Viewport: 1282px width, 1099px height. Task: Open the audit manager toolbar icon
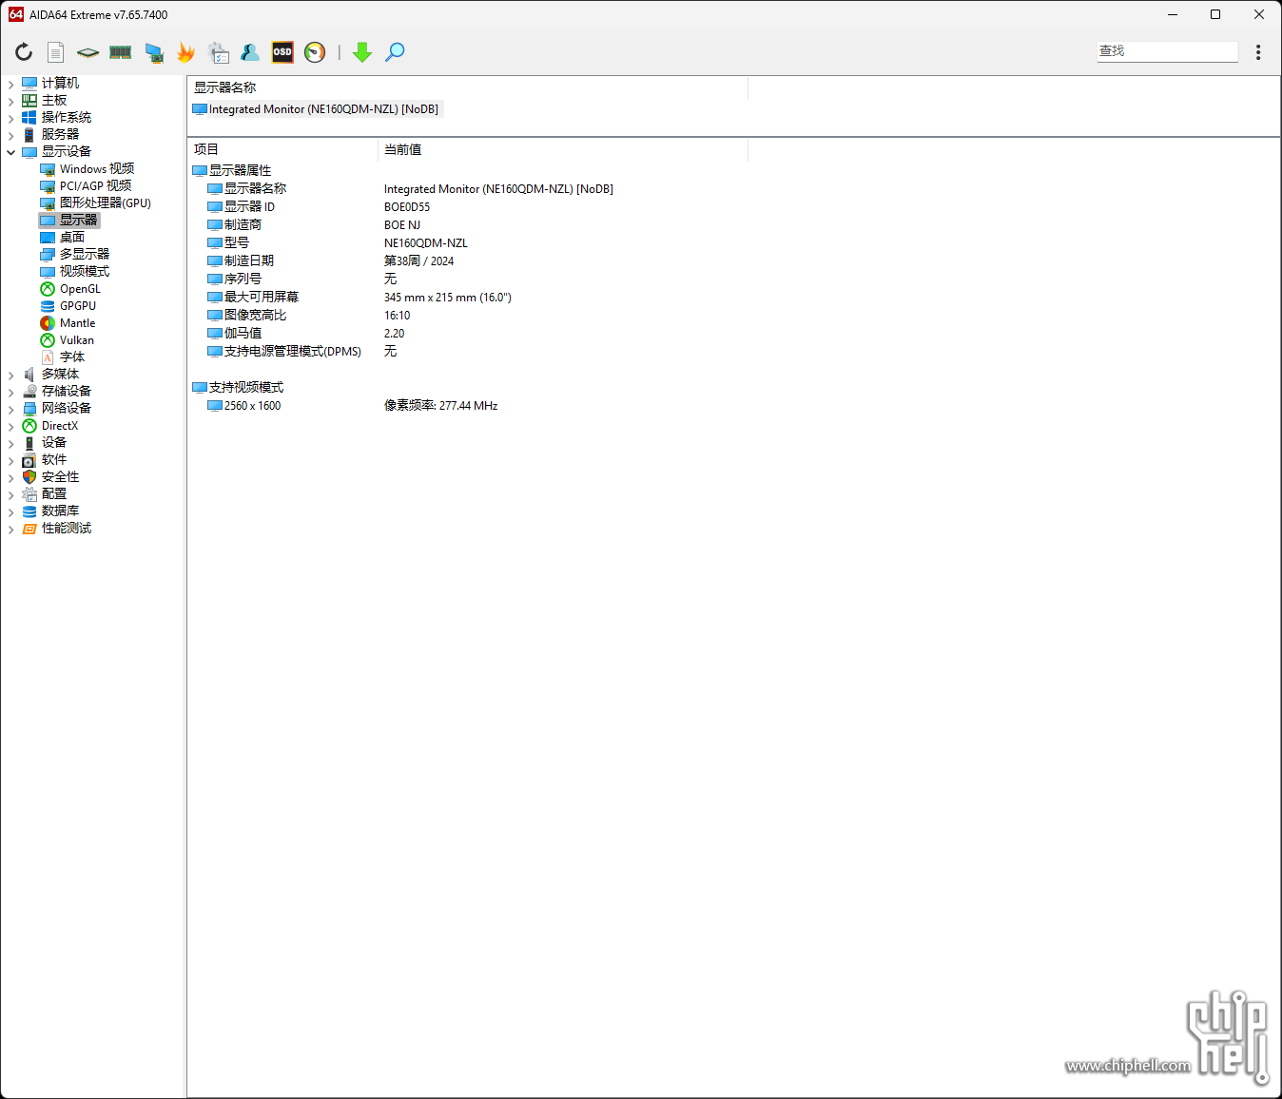pyautogui.click(x=219, y=52)
